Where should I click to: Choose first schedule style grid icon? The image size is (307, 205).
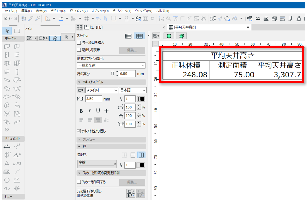click(128, 36)
